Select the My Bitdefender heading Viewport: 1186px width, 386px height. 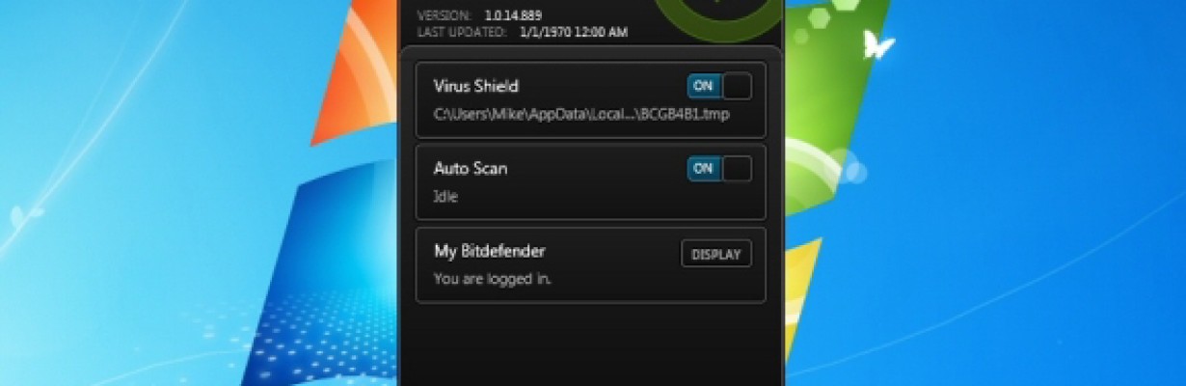click(x=489, y=251)
